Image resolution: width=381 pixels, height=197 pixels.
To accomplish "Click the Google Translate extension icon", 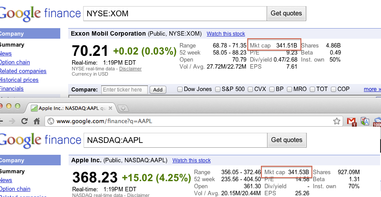I will click(364, 121).
